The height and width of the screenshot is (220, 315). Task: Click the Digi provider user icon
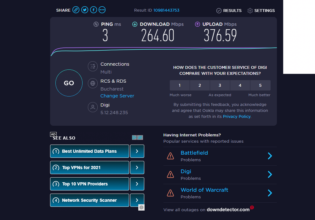point(93,107)
